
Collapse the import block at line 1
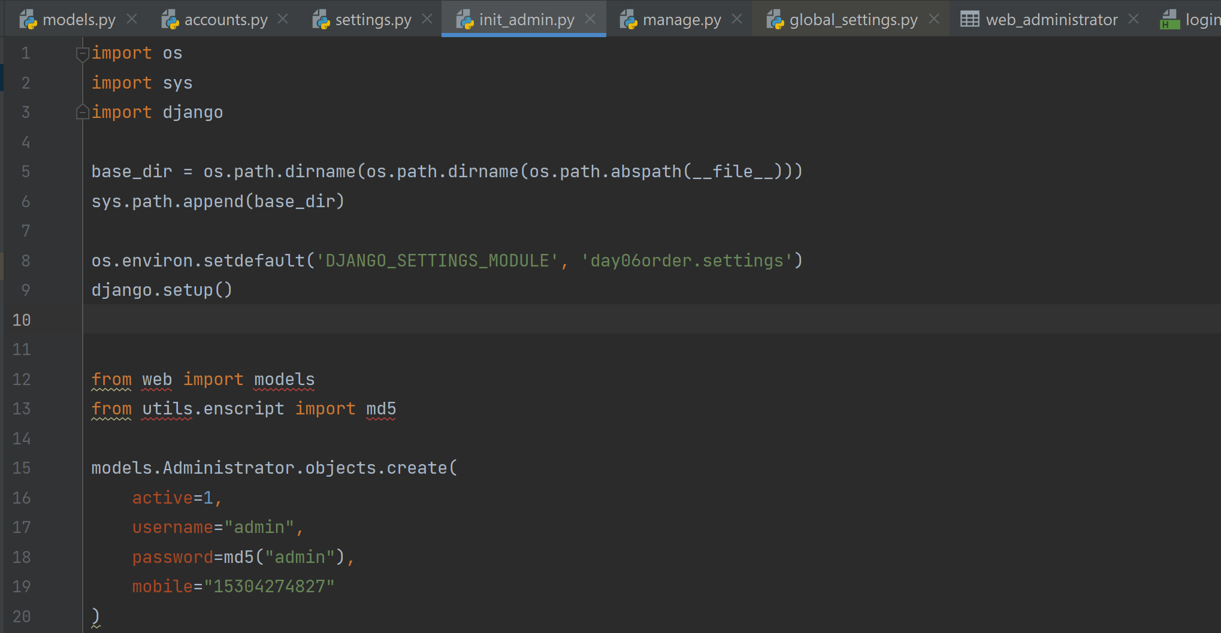click(83, 54)
